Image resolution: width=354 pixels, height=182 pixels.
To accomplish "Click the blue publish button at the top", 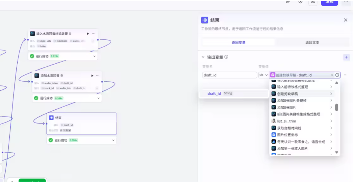I will coord(329,2).
